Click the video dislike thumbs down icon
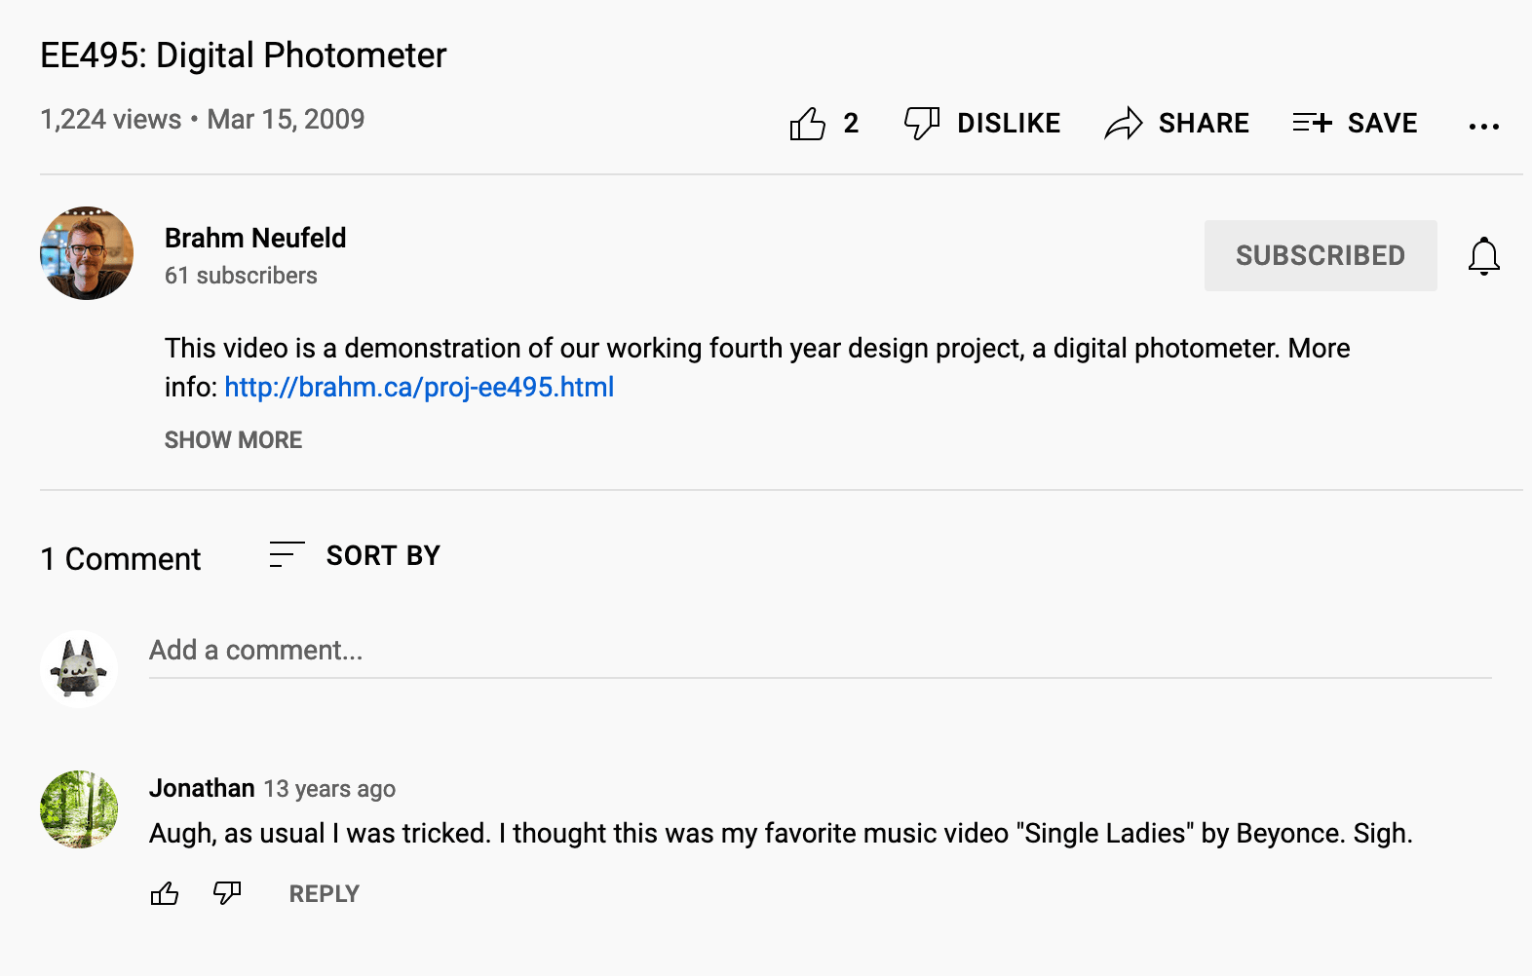 tap(921, 124)
